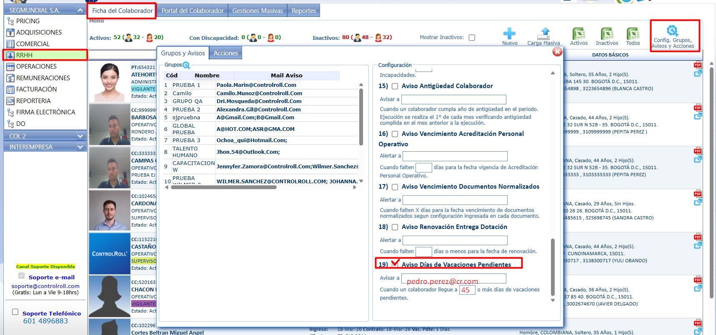This screenshot has height=335, width=716.
Task: Open the Carga Masiva upload icon
Action: (544, 34)
